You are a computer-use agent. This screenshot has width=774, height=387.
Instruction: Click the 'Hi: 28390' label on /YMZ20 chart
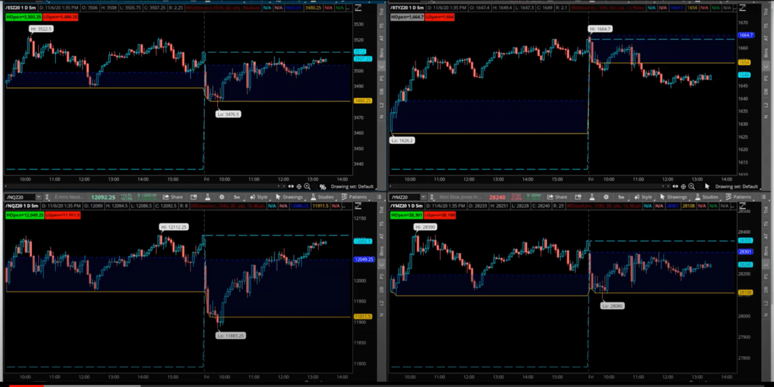click(425, 227)
